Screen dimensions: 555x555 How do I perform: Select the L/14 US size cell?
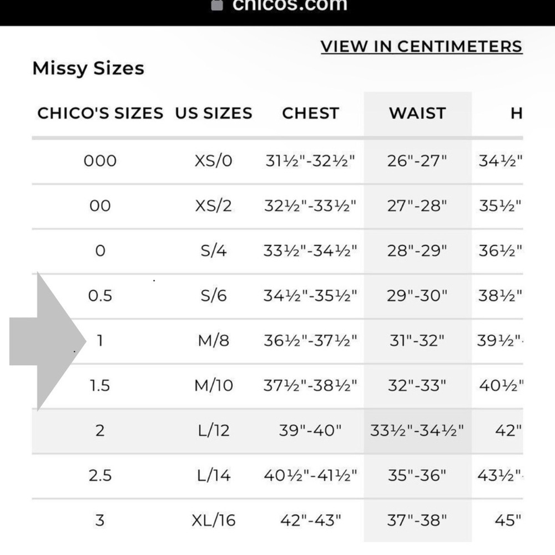point(214,476)
